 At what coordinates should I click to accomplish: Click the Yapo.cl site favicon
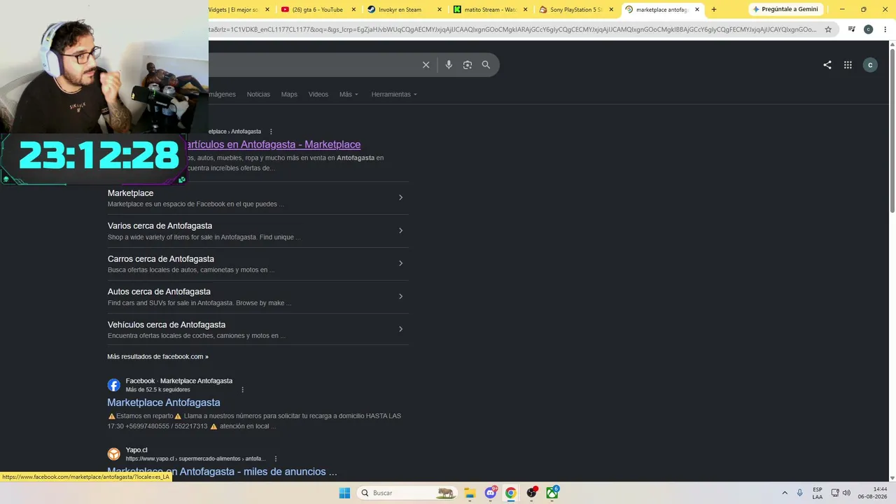click(x=114, y=454)
